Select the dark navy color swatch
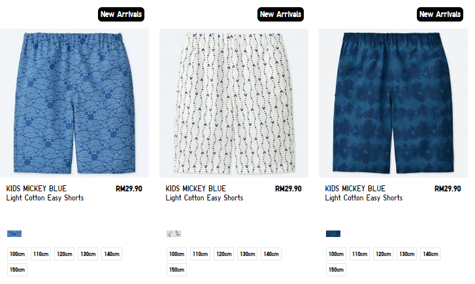 point(333,234)
